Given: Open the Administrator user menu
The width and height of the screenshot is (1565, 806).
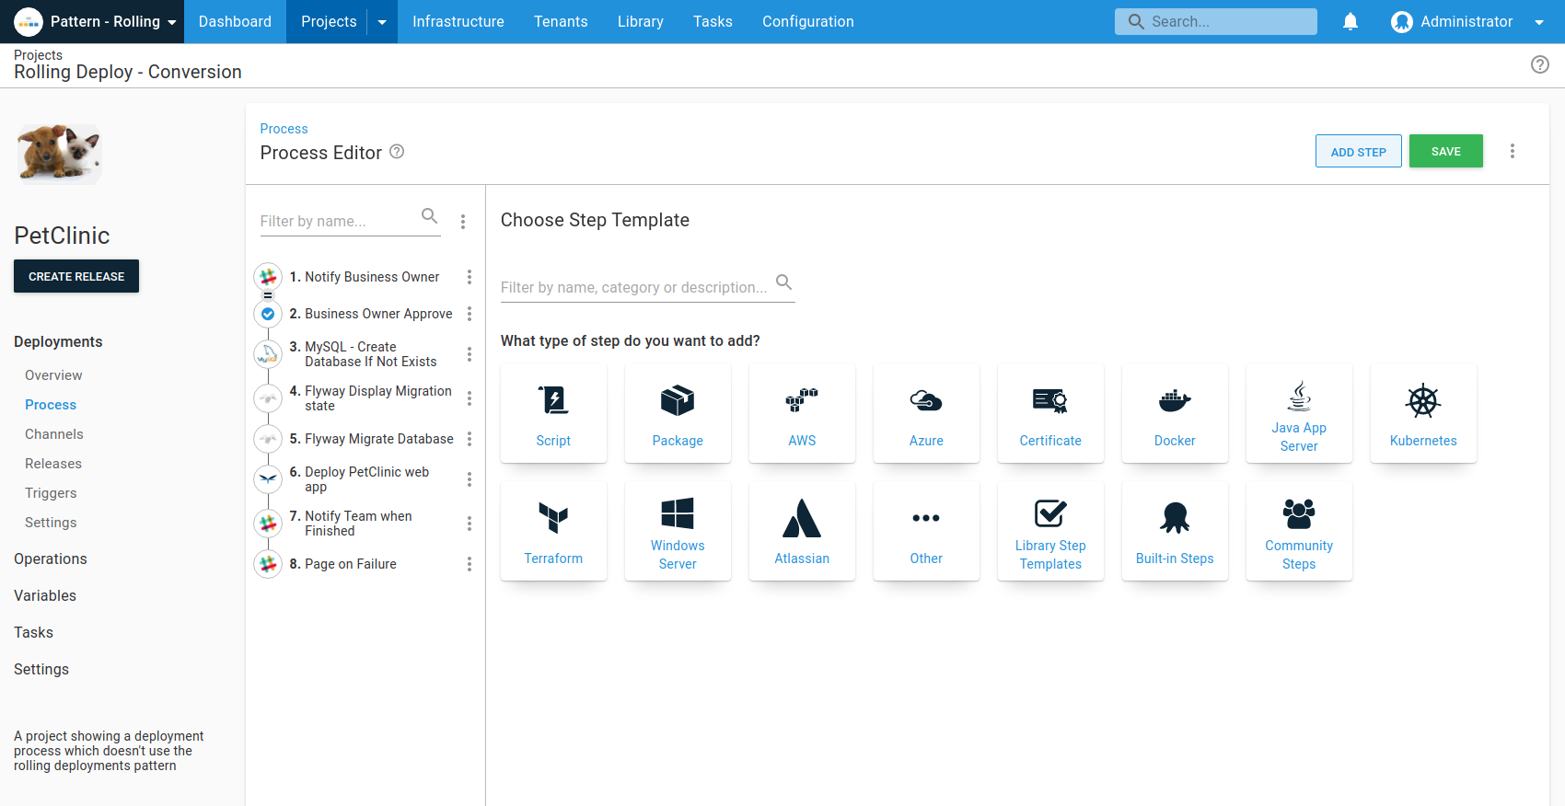Looking at the screenshot, I should pos(1466,21).
